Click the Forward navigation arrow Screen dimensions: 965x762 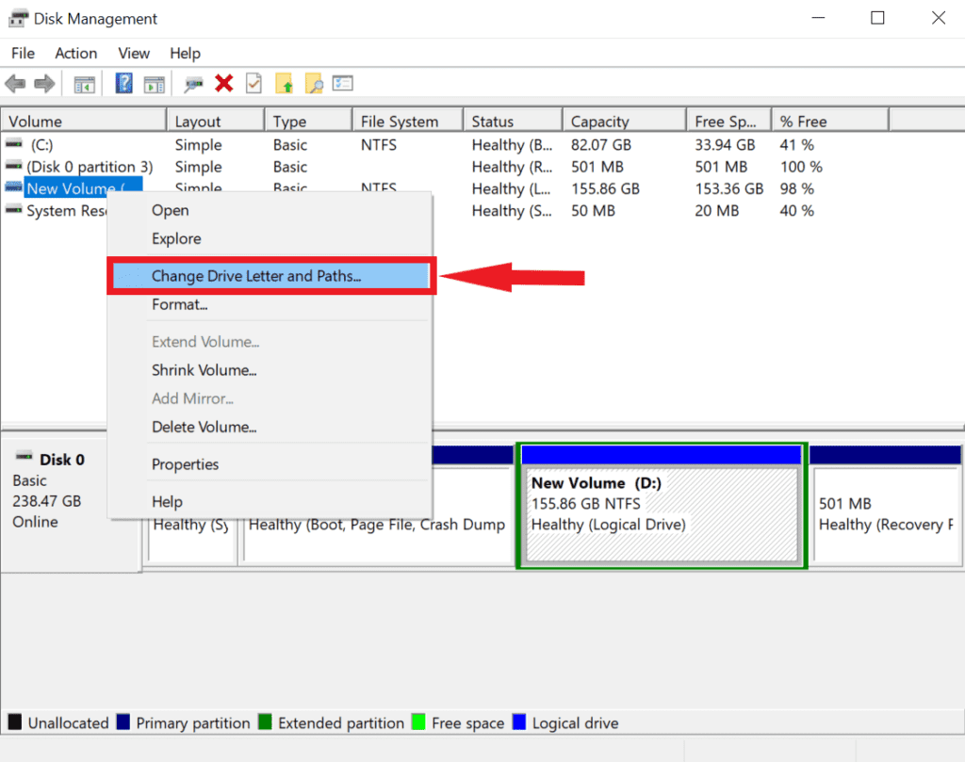[x=44, y=83]
